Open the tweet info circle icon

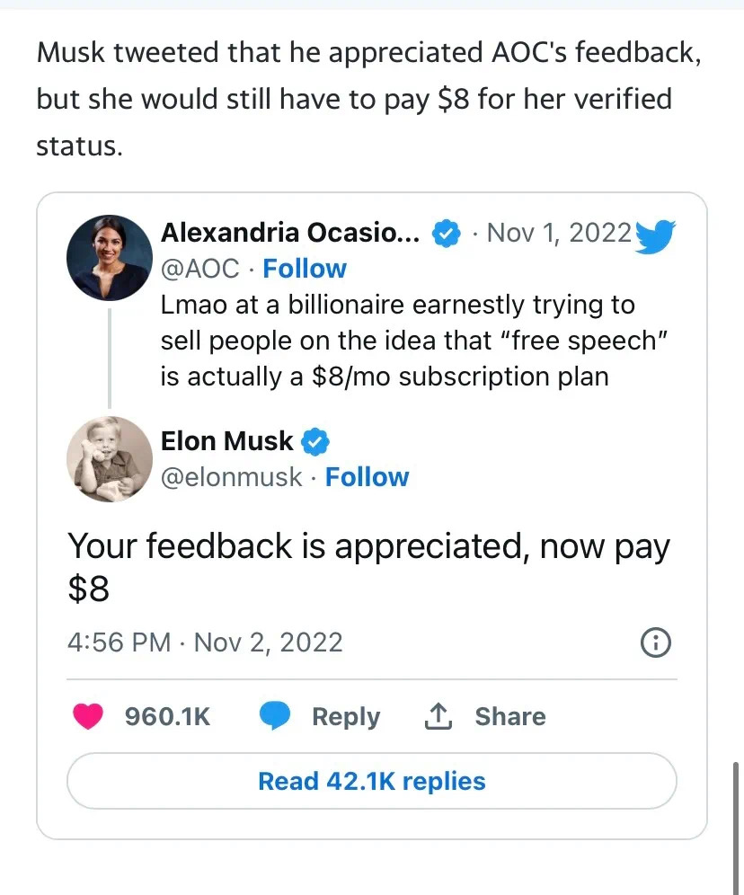(x=656, y=642)
